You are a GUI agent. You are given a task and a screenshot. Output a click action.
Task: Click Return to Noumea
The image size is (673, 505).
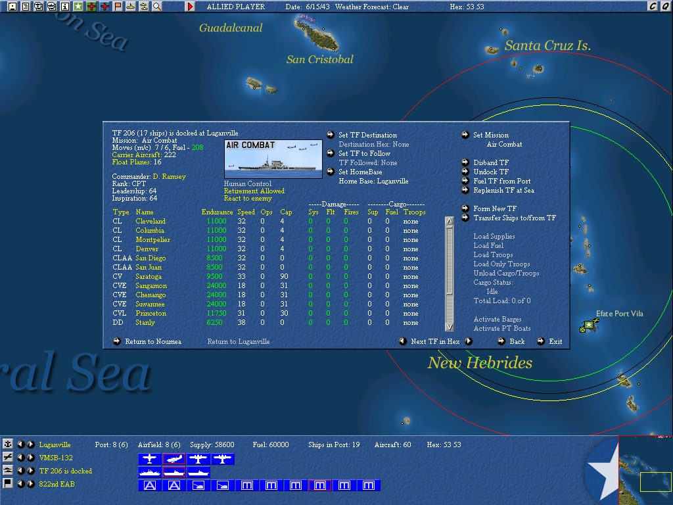(x=153, y=341)
